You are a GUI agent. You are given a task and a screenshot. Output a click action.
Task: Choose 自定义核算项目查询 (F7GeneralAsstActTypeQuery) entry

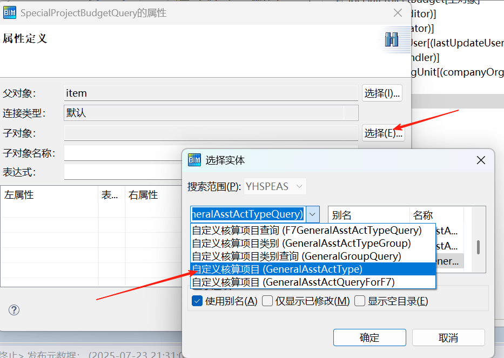click(x=307, y=231)
